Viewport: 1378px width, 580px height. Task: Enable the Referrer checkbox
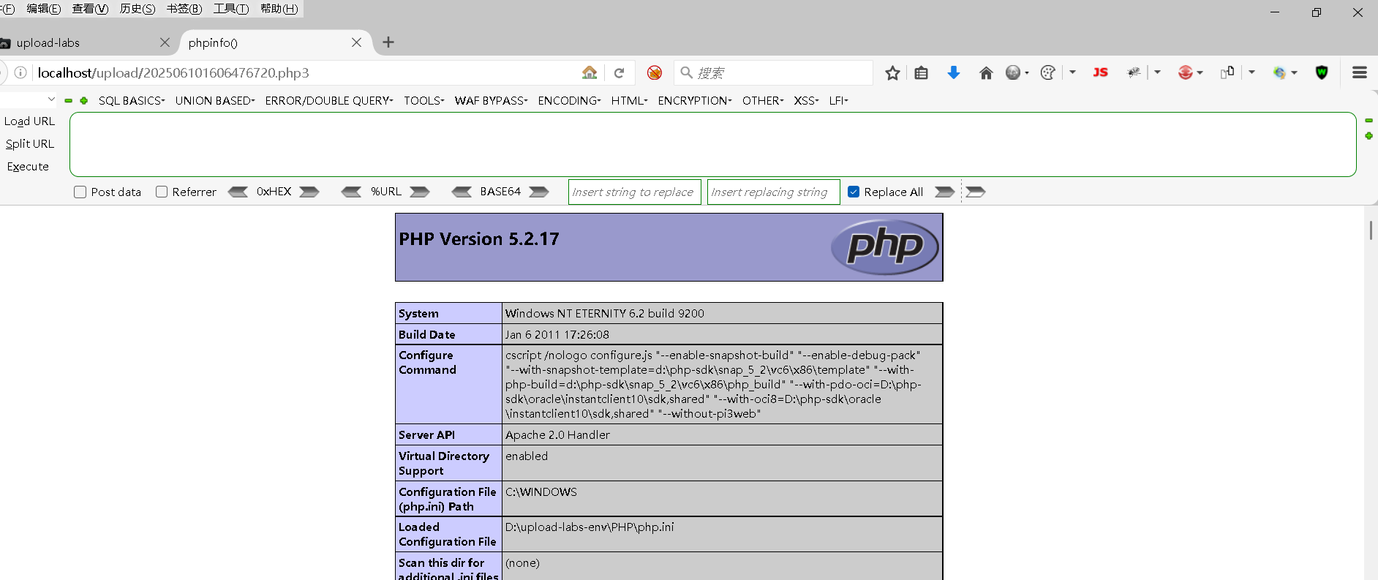pyautogui.click(x=162, y=192)
